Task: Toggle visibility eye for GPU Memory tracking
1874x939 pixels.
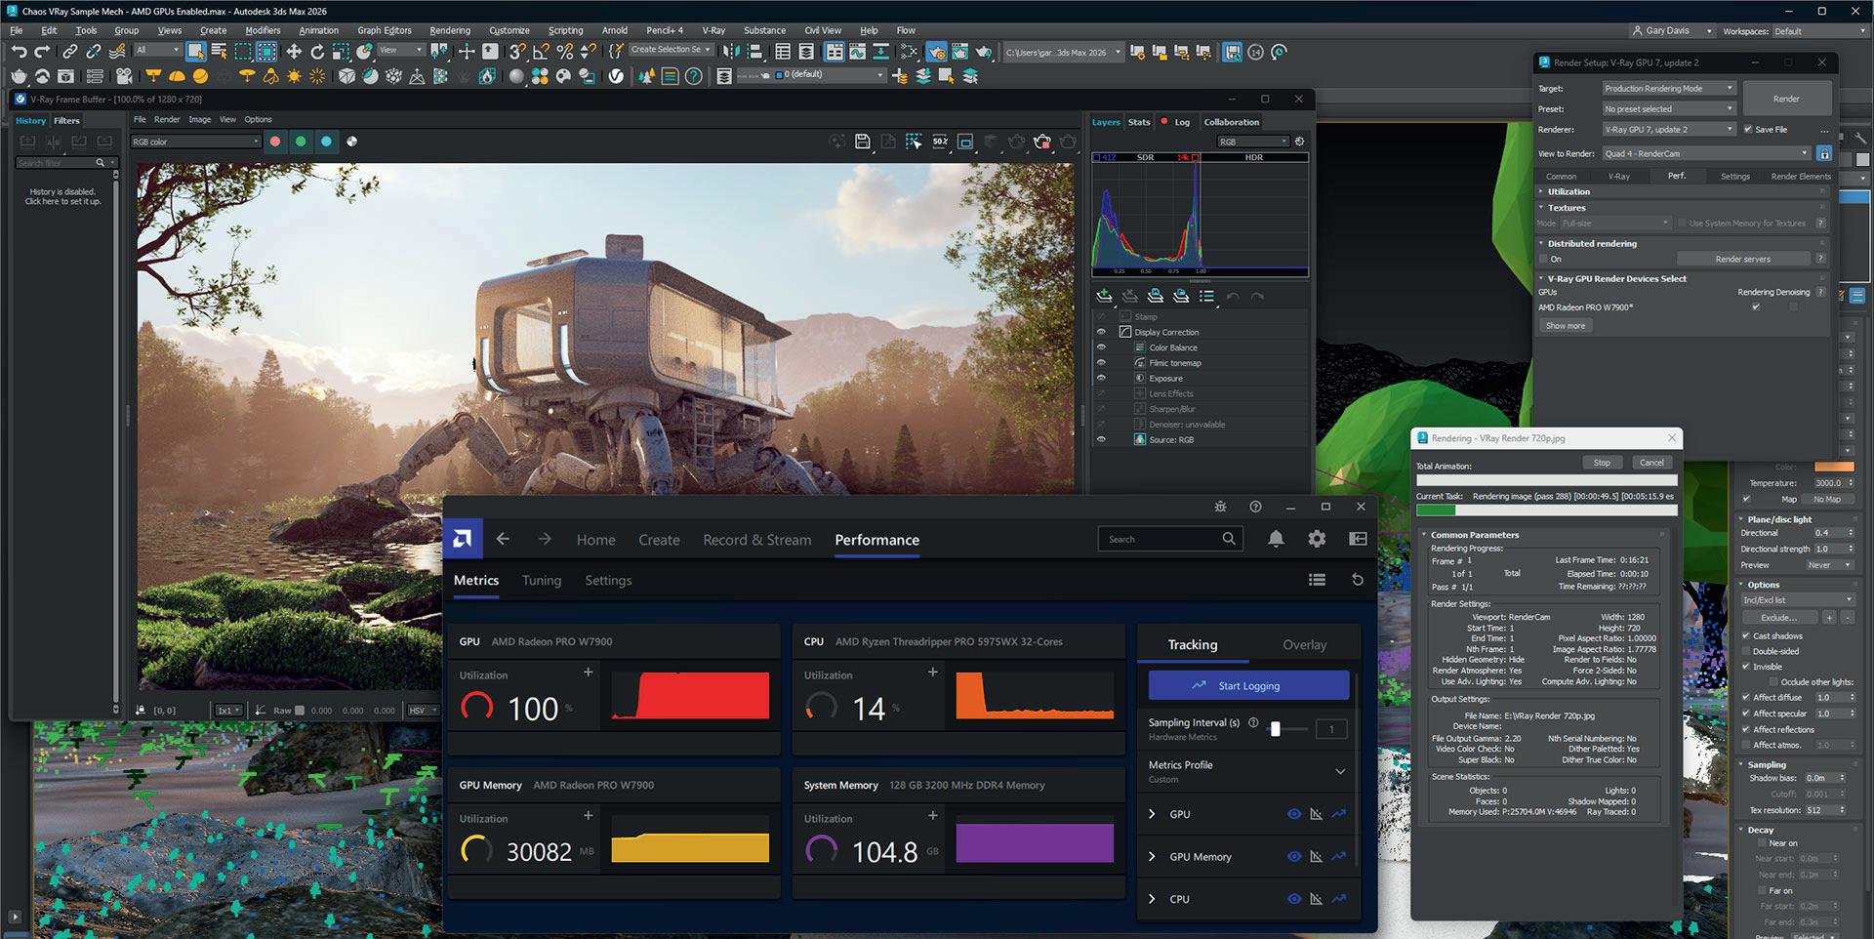Action: [x=1293, y=857]
